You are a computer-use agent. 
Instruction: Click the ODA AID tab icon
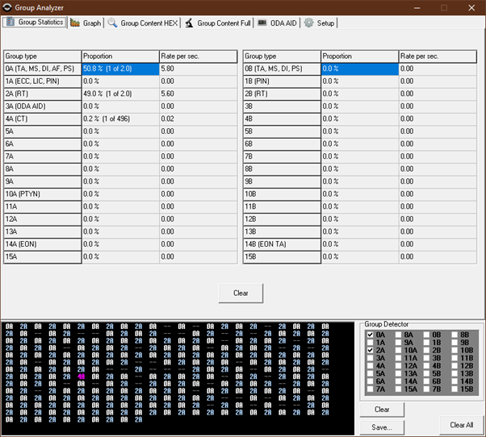(262, 23)
